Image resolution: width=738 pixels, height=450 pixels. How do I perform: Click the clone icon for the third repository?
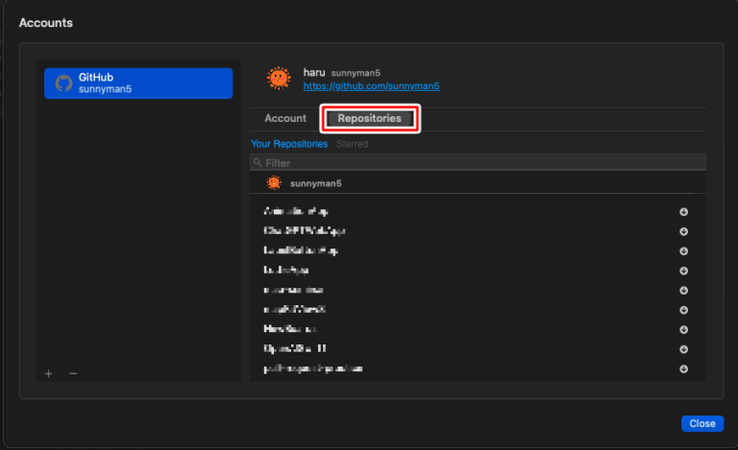coord(684,251)
